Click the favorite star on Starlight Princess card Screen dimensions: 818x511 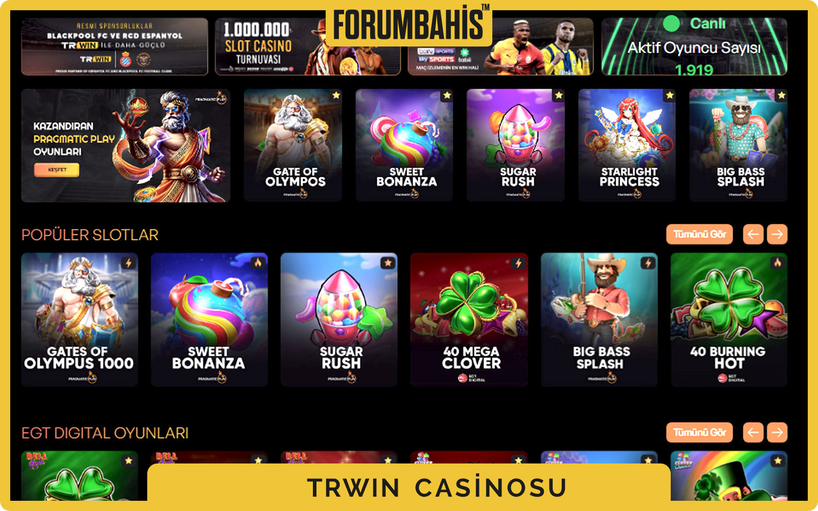670,96
